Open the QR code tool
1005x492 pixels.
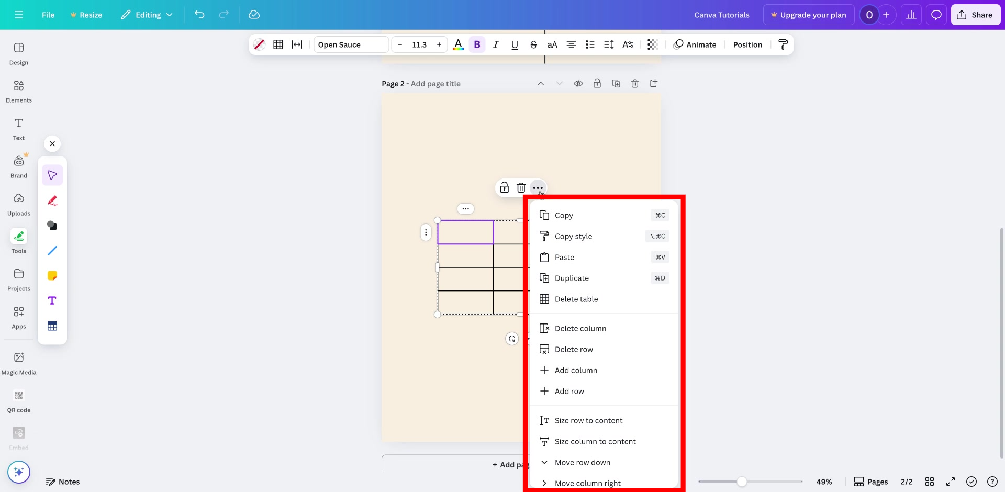click(x=19, y=400)
